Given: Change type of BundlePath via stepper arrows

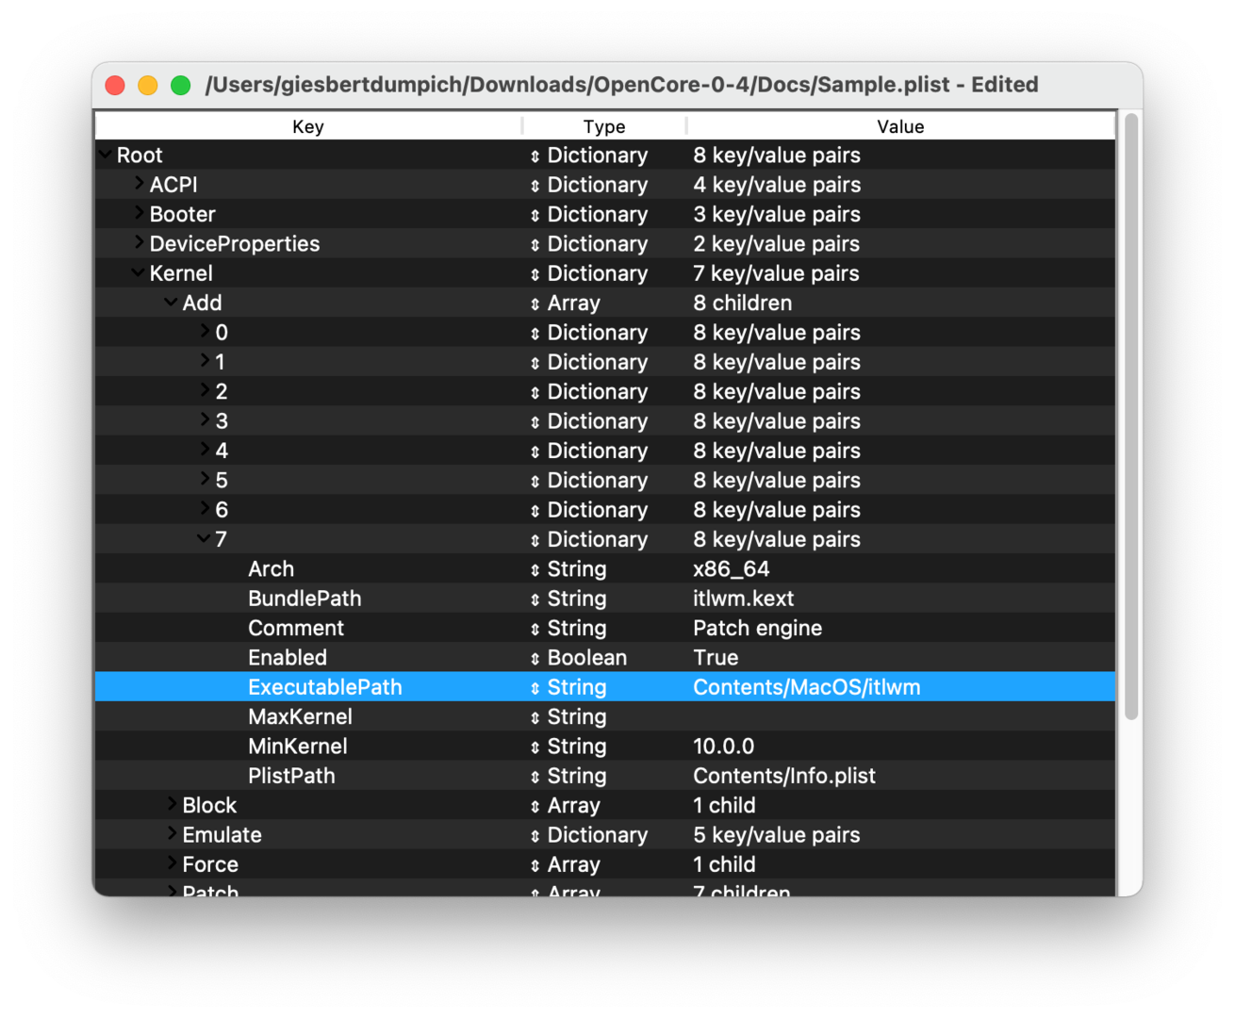Looking at the screenshot, I should (x=535, y=599).
